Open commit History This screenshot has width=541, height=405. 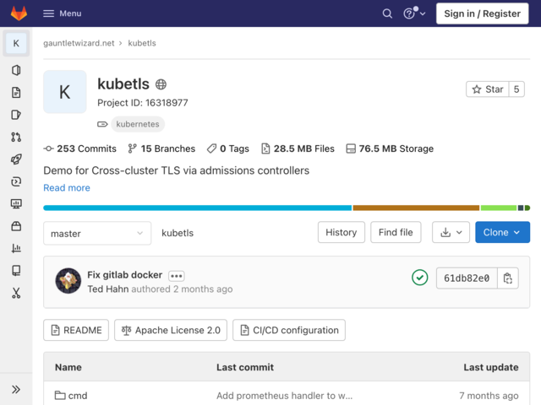point(342,232)
